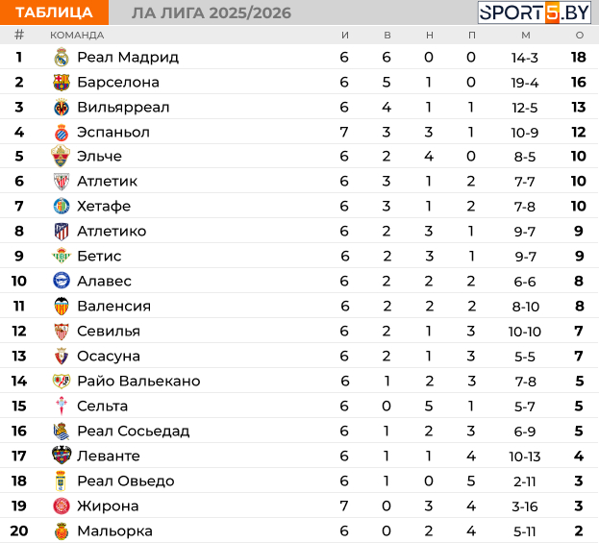Sort by the О points column header
The image size is (599, 543).
pyautogui.click(x=579, y=36)
